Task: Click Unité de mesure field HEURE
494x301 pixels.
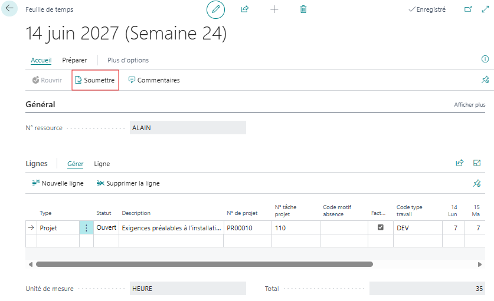Action: click(x=188, y=289)
